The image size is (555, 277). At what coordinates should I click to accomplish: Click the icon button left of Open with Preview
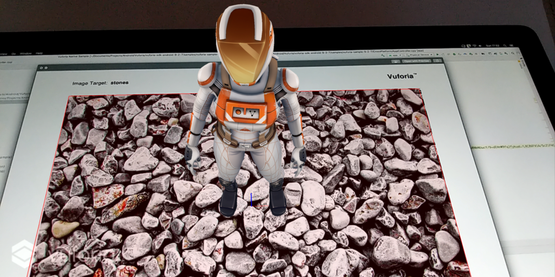pyautogui.click(x=395, y=61)
